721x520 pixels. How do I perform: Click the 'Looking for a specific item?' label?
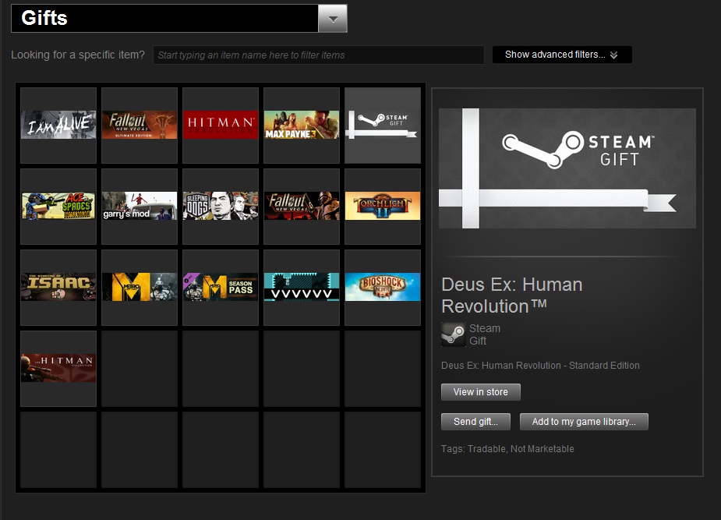click(x=78, y=55)
